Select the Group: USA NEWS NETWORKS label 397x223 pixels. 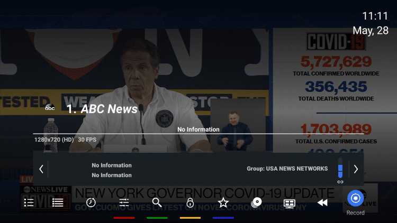(287, 169)
